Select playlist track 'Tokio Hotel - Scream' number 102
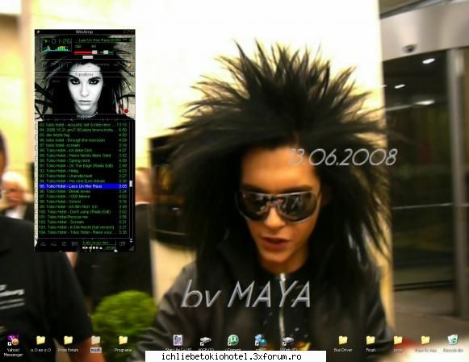 [83, 222]
